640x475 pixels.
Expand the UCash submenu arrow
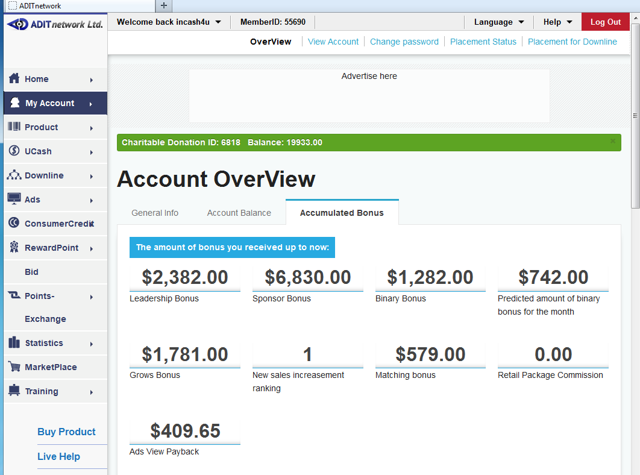click(92, 153)
